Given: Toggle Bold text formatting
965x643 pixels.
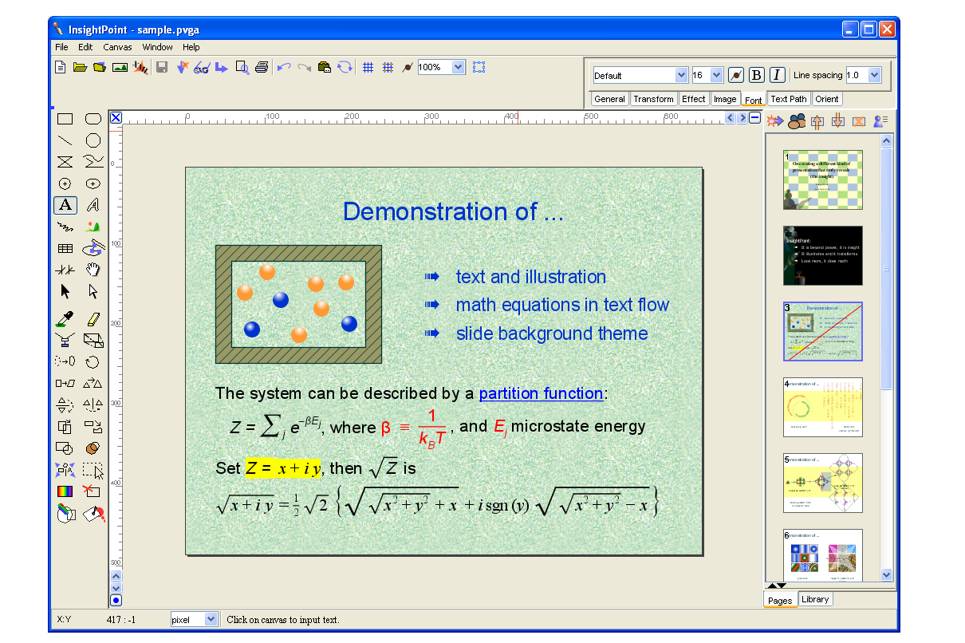Looking at the screenshot, I should (757, 75).
